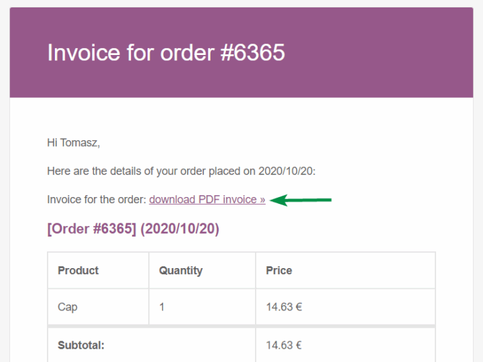Select the Quantity column header
Screen dimensions: 483x362
(x=181, y=270)
